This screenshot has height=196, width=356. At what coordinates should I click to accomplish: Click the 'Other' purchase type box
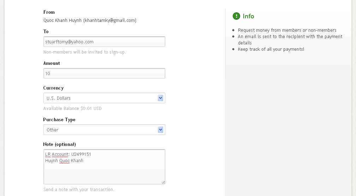click(x=100, y=130)
